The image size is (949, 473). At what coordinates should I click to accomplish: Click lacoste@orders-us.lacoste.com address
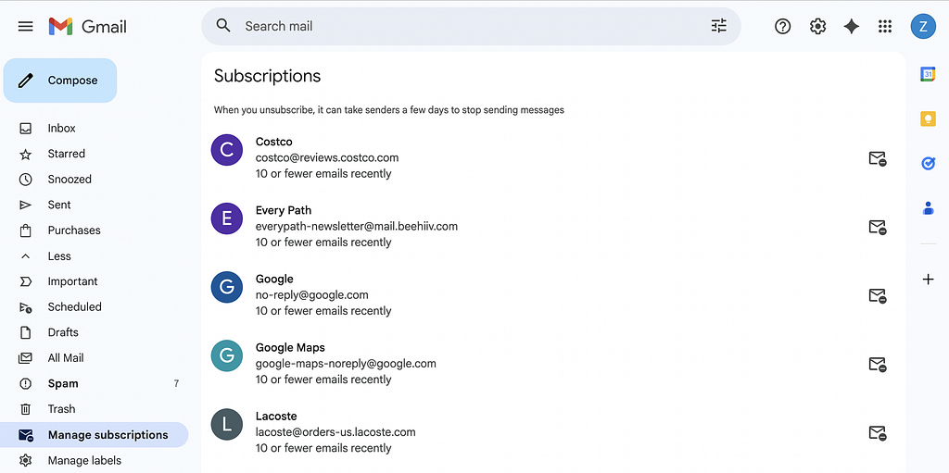tap(335, 432)
